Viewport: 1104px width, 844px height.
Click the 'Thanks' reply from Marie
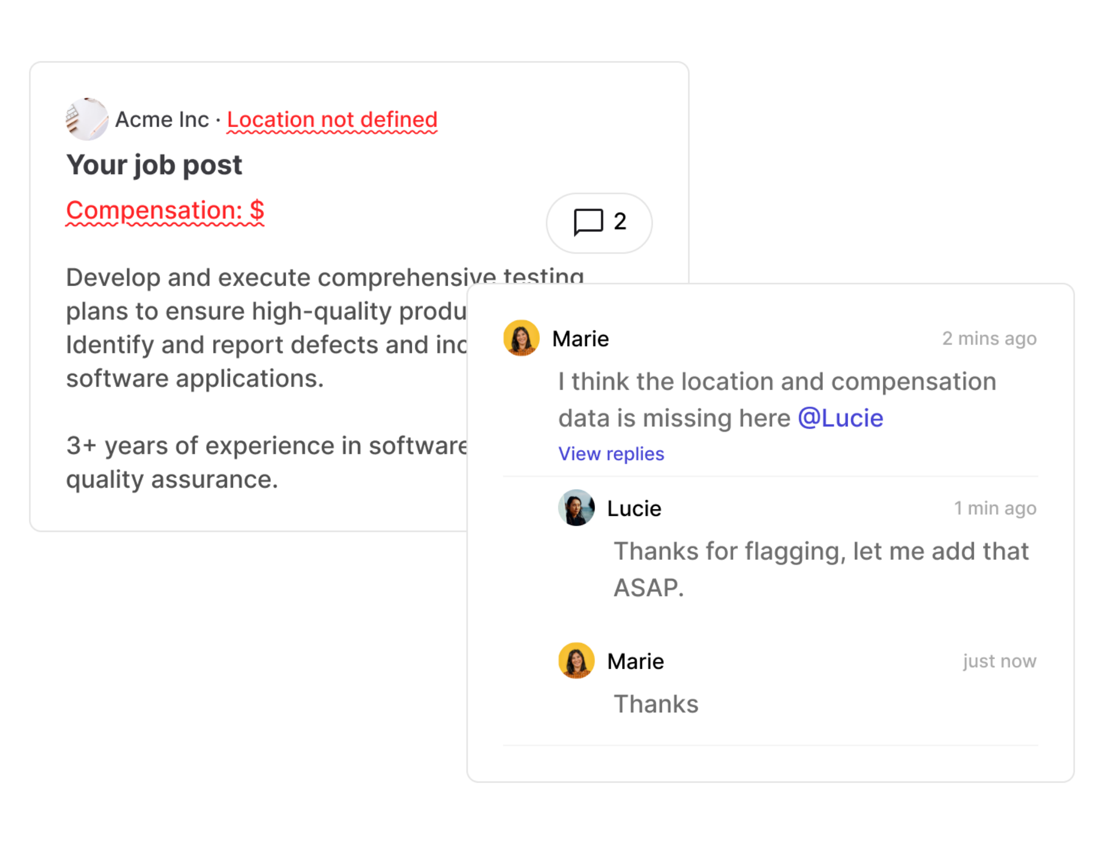click(x=656, y=703)
